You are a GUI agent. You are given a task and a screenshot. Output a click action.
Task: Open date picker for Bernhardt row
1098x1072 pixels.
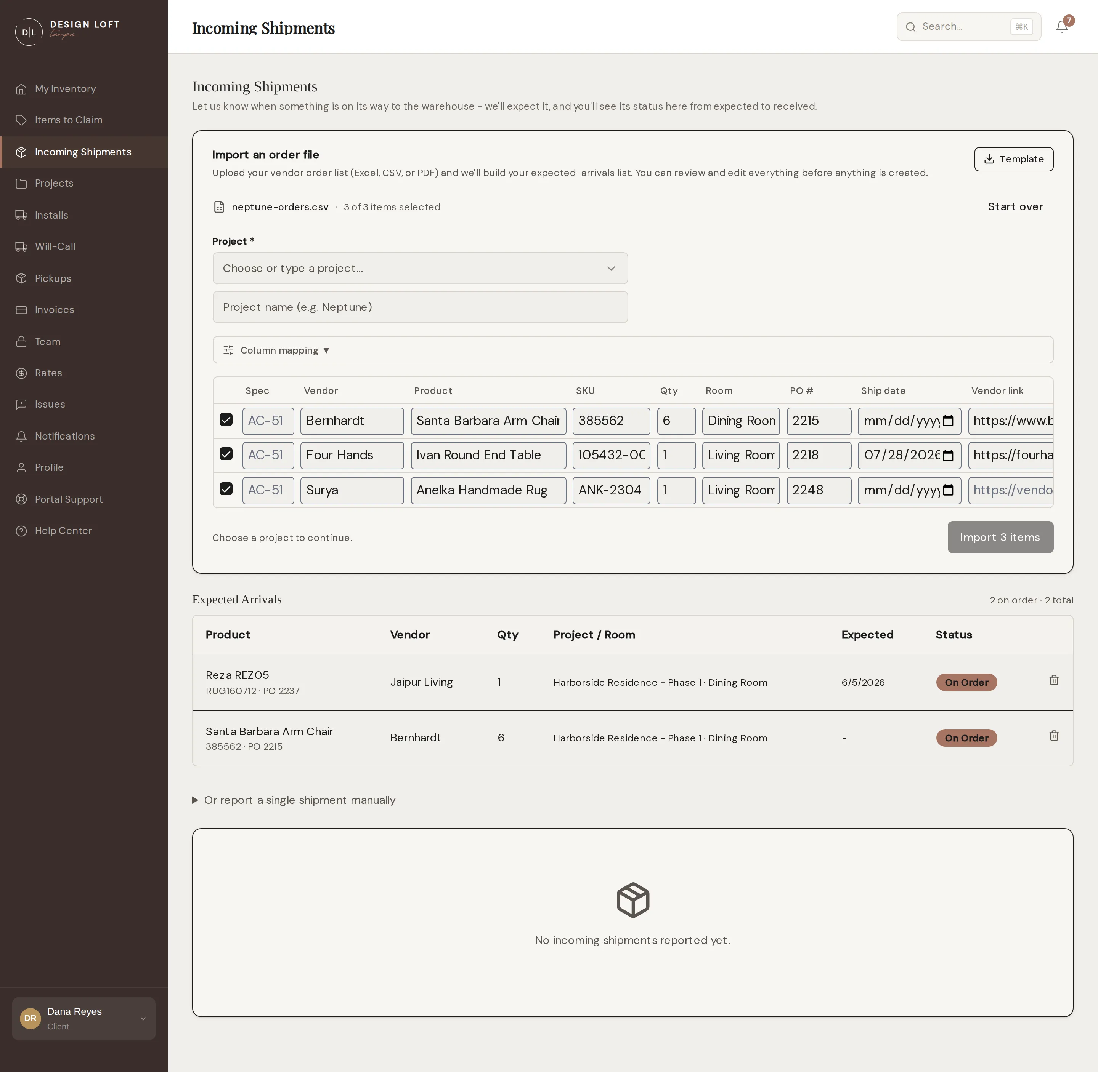(x=948, y=421)
